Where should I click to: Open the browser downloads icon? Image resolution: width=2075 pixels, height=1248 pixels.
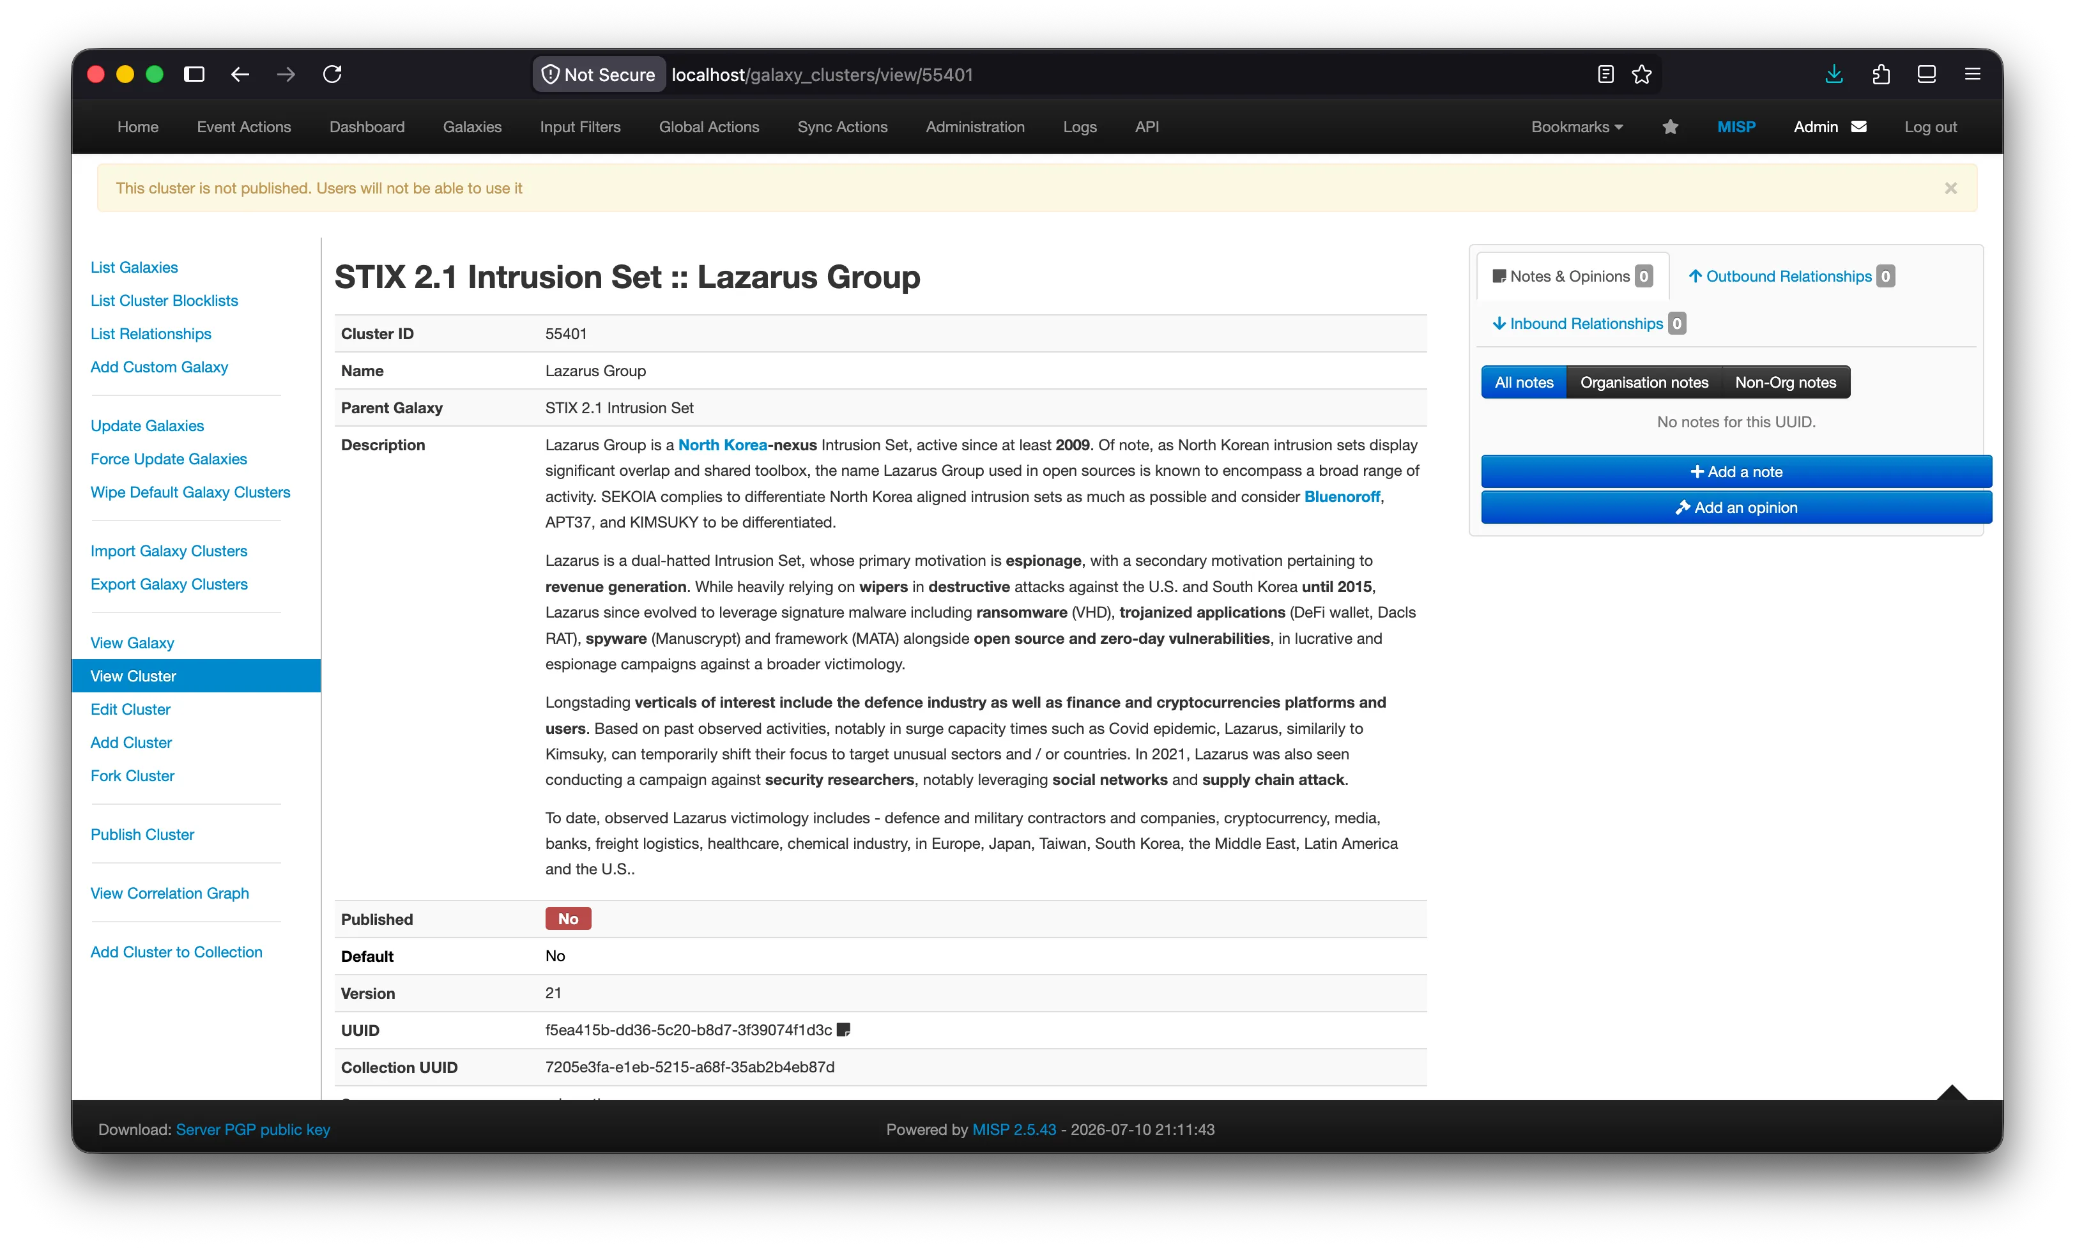click(x=1834, y=75)
